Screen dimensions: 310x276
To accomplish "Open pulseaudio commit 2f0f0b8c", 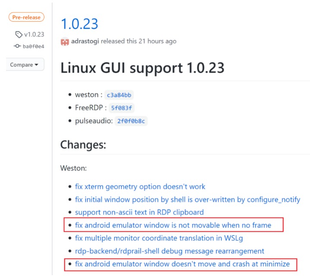I will click(131, 121).
